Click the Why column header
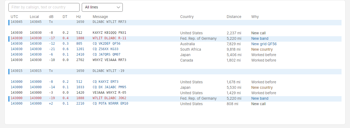350x128 pixels. 255,17
